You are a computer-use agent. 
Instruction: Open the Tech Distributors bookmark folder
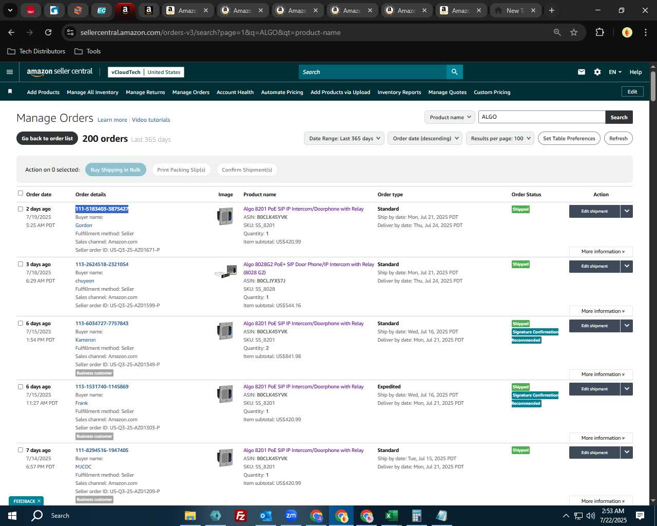[36, 51]
